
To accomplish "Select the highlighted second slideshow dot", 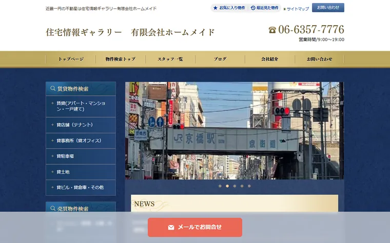I will coord(227,186).
